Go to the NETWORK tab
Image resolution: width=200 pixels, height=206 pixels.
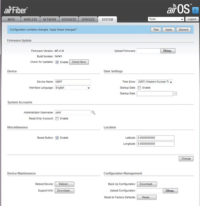coord(50,19)
